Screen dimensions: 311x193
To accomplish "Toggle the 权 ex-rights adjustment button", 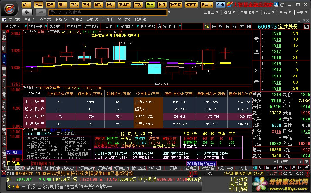I will point(221,26).
